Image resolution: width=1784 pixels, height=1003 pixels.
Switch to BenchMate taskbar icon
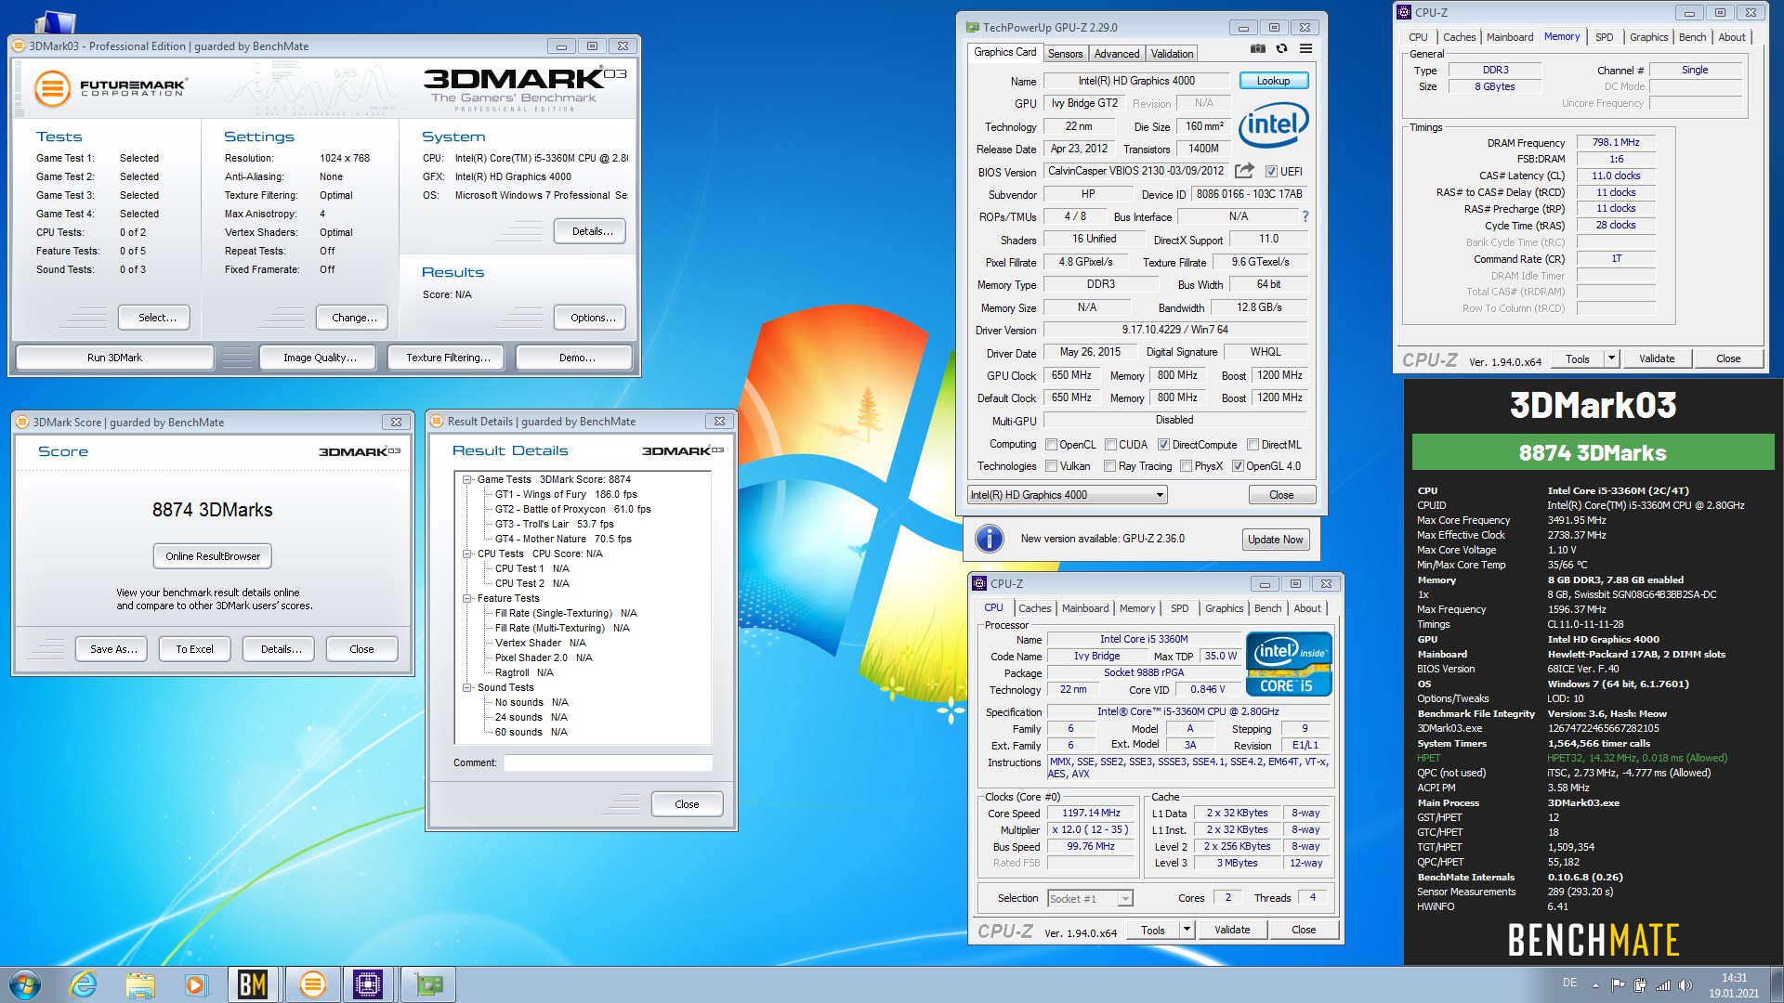tap(253, 984)
